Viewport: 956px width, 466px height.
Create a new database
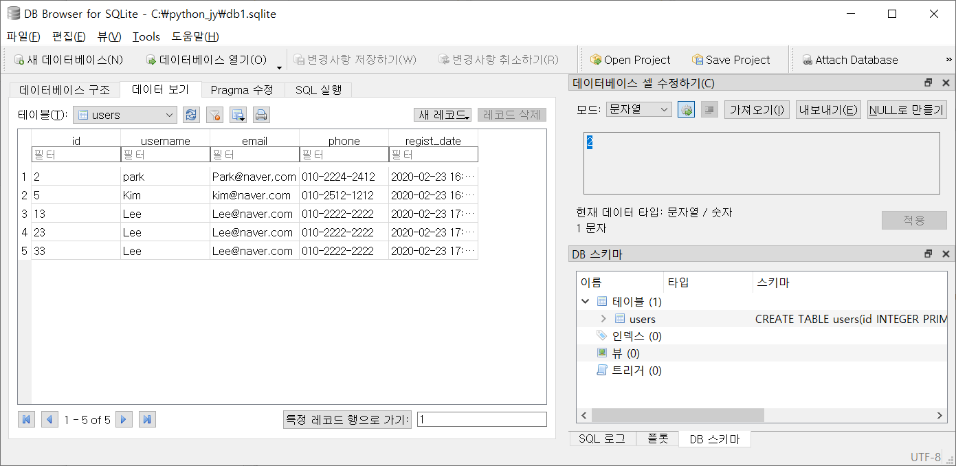click(x=68, y=60)
